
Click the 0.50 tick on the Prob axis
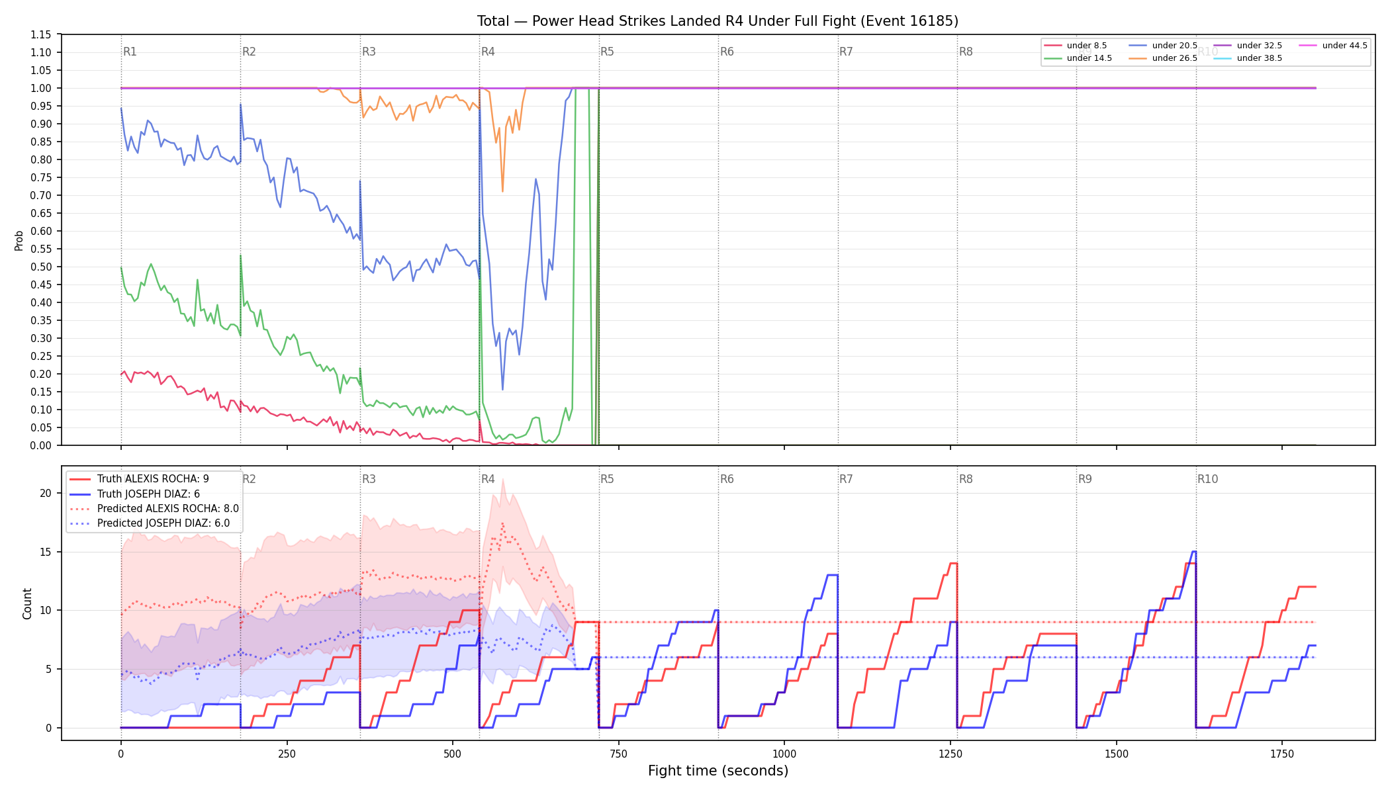pyautogui.click(x=40, y=267)
